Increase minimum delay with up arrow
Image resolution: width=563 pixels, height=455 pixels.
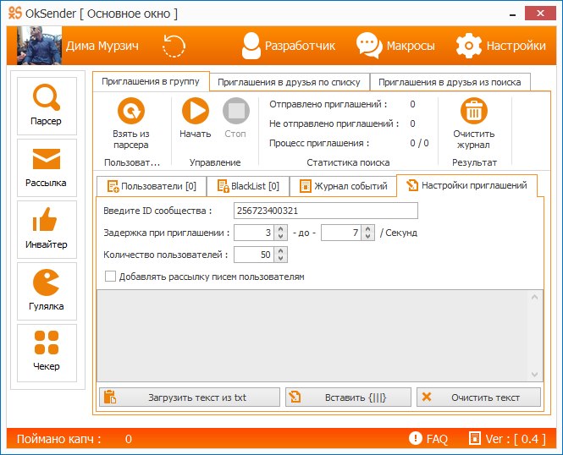(281, 228)
